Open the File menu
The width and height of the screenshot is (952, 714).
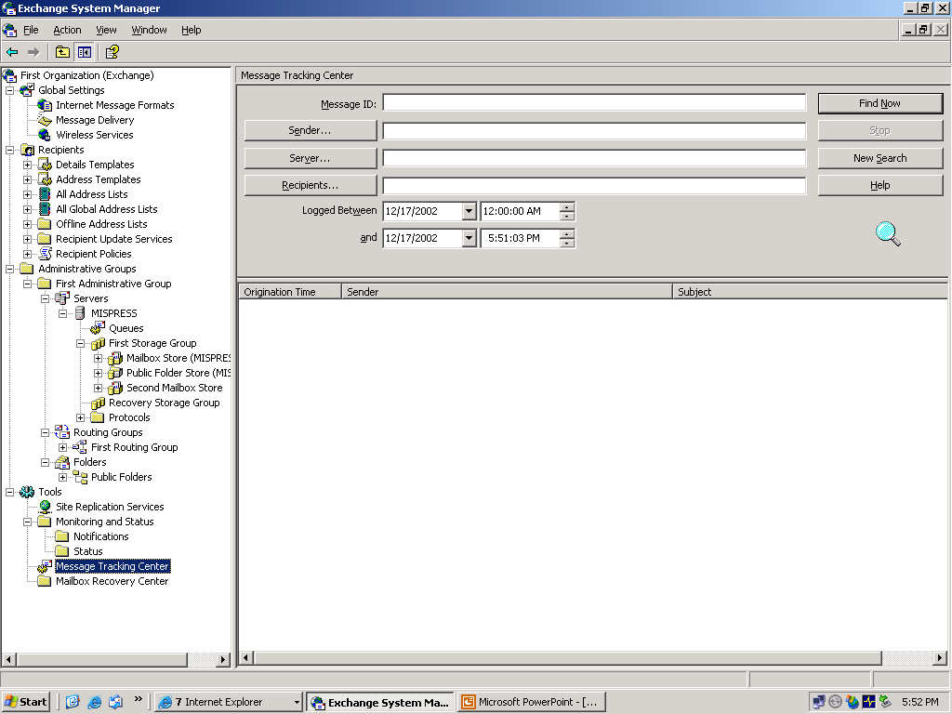pos(31,30)
